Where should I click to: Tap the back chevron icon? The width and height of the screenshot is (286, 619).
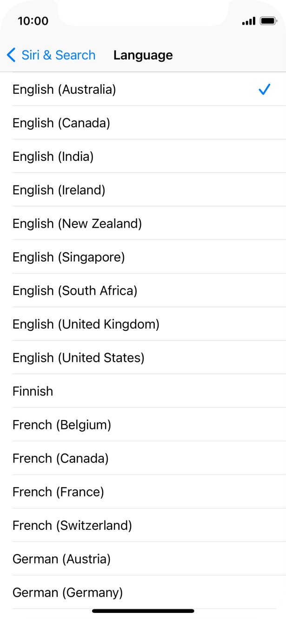(11, 55)
